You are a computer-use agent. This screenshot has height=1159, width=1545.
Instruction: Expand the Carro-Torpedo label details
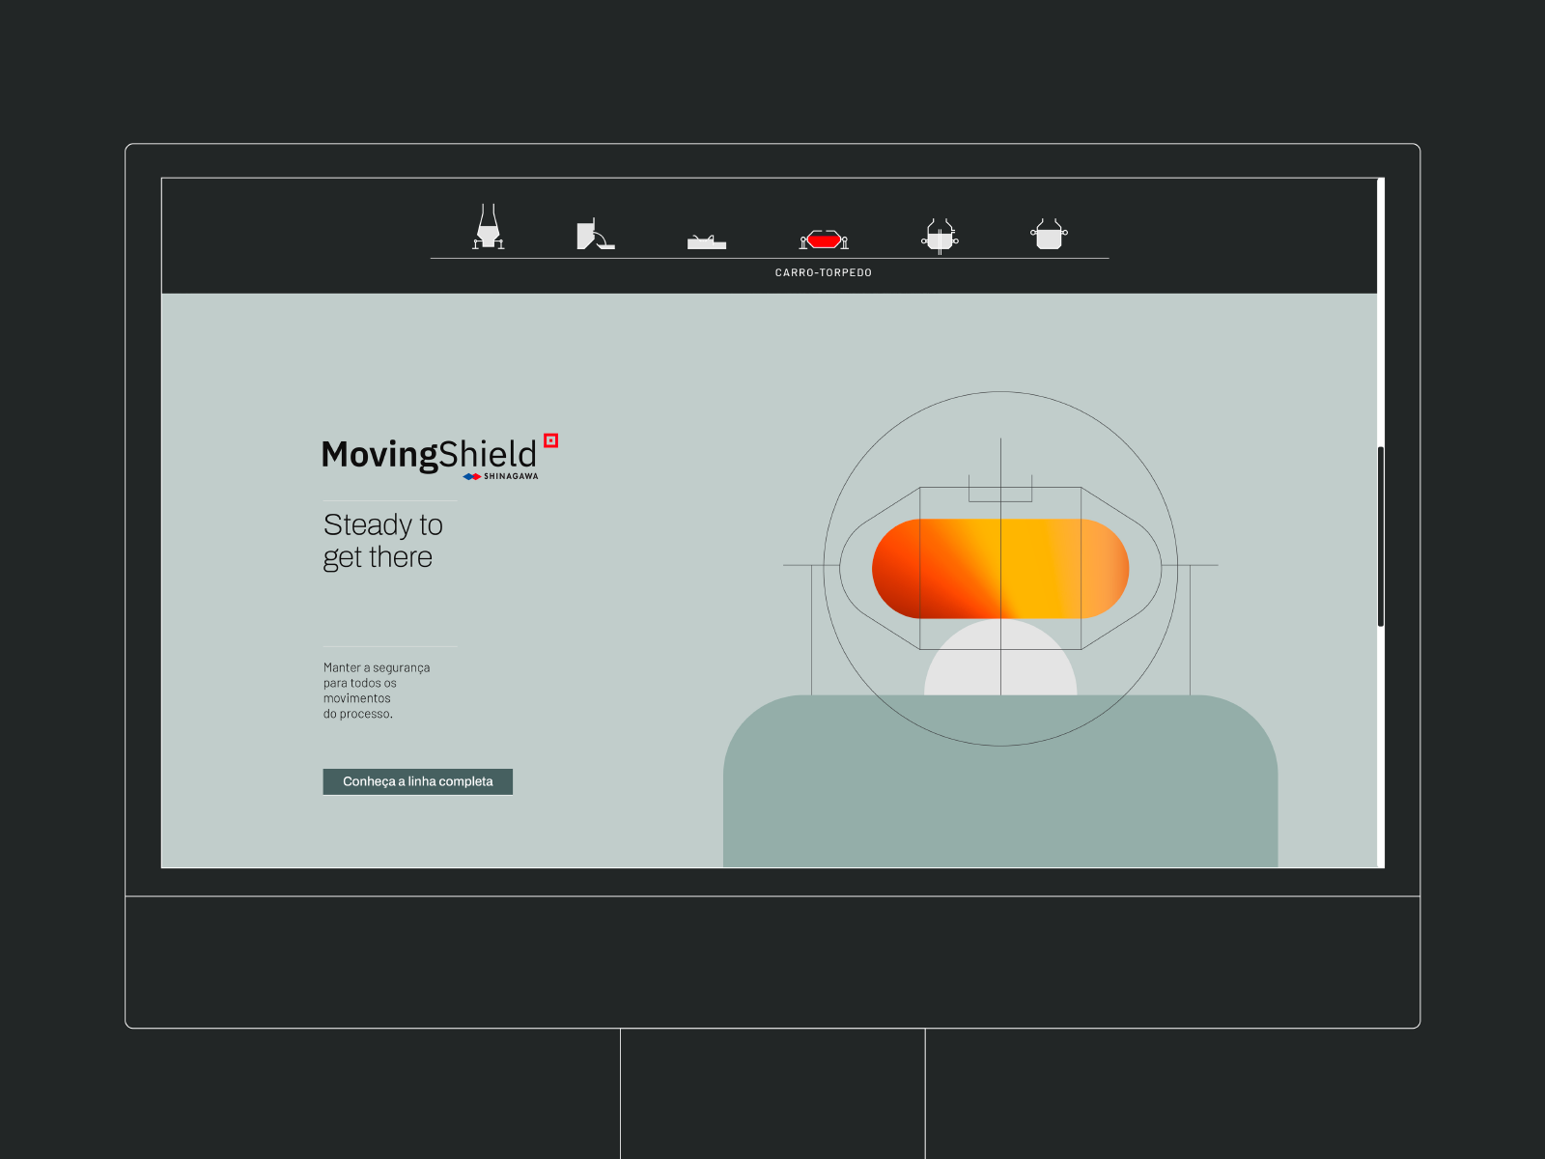coord(823,272)
